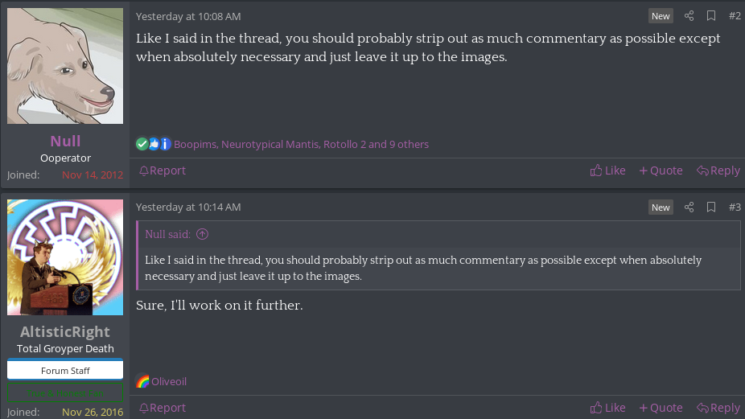Open post #2 permalink number
This screenshot has height=419, width=745.
[x=735, y=16]
